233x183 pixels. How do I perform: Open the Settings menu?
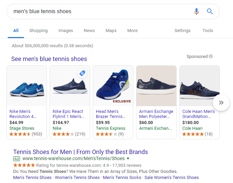(182, 31)
